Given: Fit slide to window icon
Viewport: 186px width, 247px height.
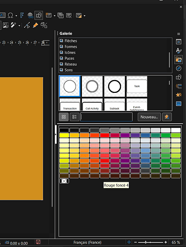Looking at the screenshot, I should pos(129,242).
